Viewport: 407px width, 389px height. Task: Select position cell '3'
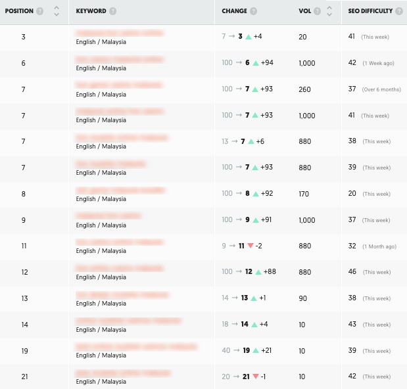tap(24, 37)
